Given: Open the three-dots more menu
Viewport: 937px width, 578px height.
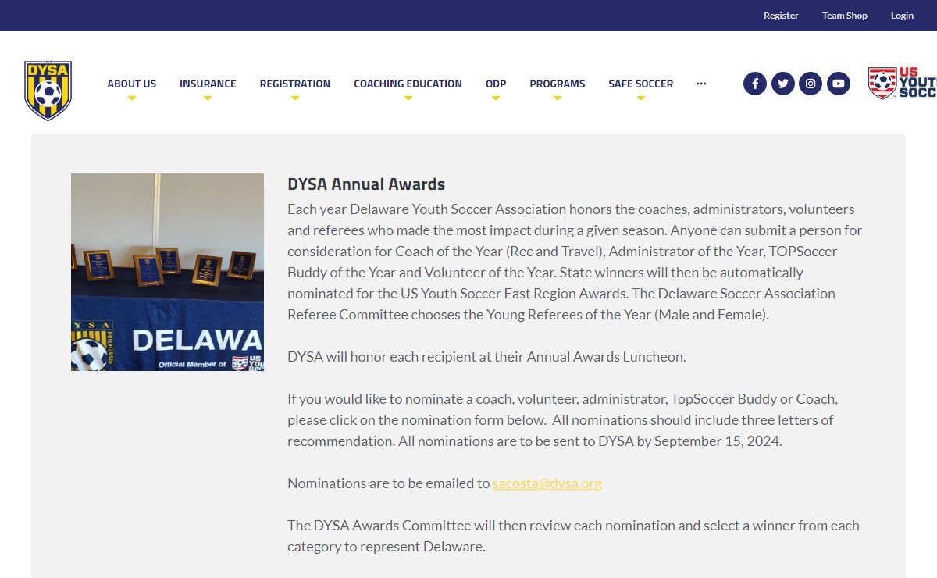Looking at the screenshot, I should tap(701, 84).
